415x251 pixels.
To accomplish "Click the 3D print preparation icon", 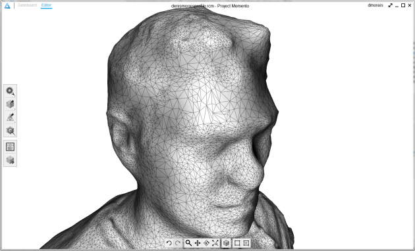I will tap(10, 147).
